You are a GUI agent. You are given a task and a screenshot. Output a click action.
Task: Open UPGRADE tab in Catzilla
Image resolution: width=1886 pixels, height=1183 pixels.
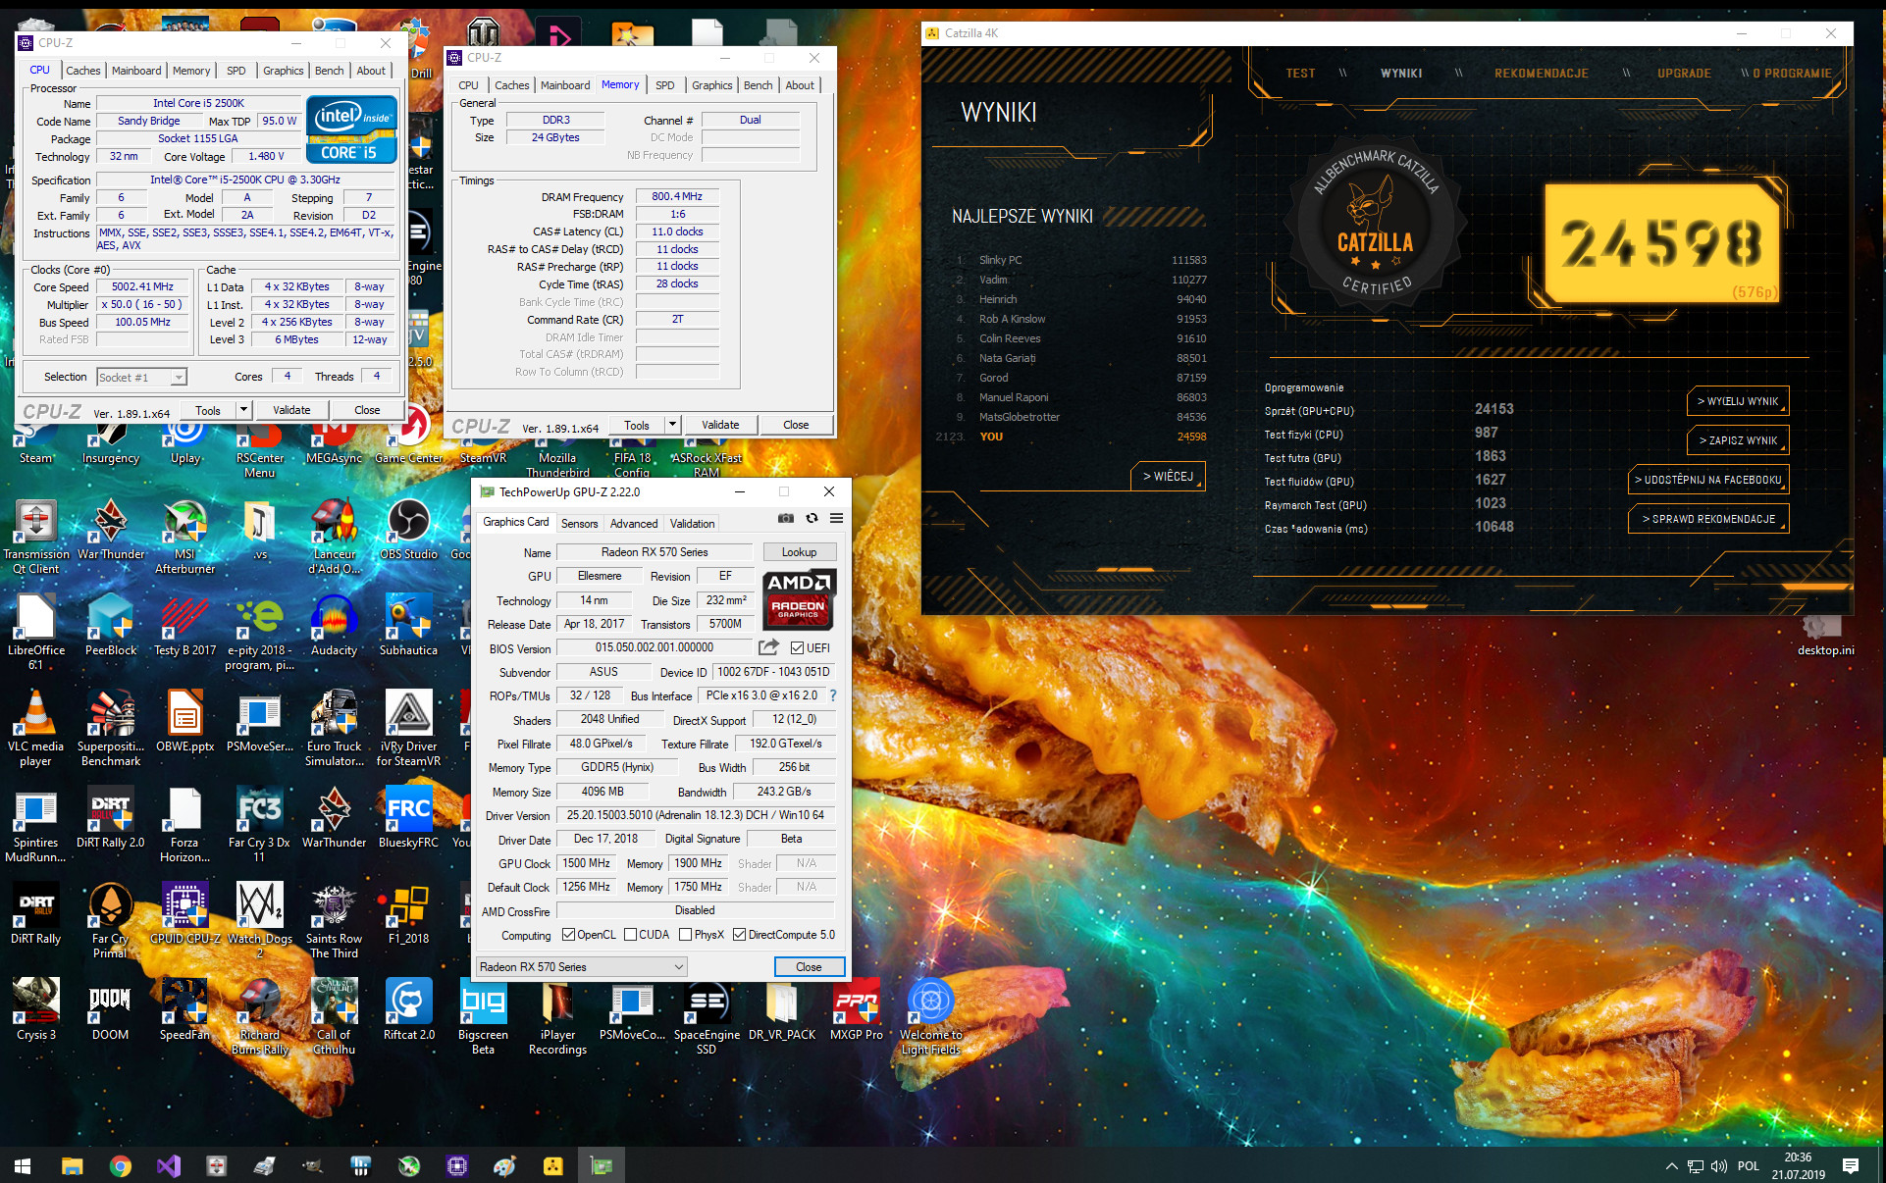pos(1684,74)
